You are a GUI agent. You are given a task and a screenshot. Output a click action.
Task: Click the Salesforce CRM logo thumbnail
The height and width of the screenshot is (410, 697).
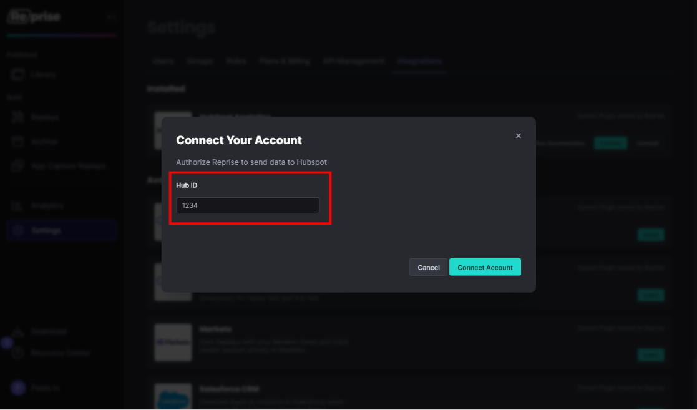[173, 397]
